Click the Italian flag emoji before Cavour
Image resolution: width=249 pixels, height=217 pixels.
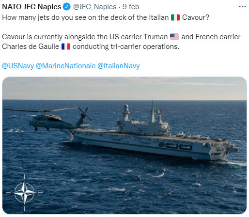click(175, 17)
